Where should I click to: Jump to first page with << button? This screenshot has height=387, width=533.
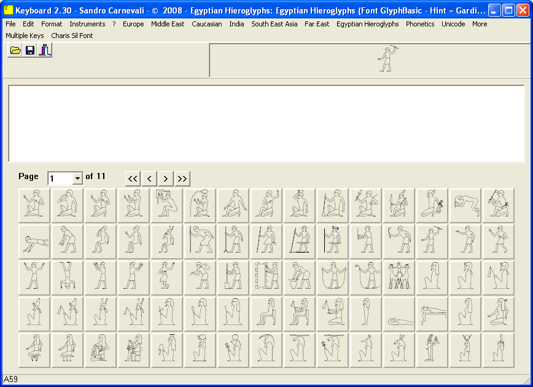tap(133, 178)
